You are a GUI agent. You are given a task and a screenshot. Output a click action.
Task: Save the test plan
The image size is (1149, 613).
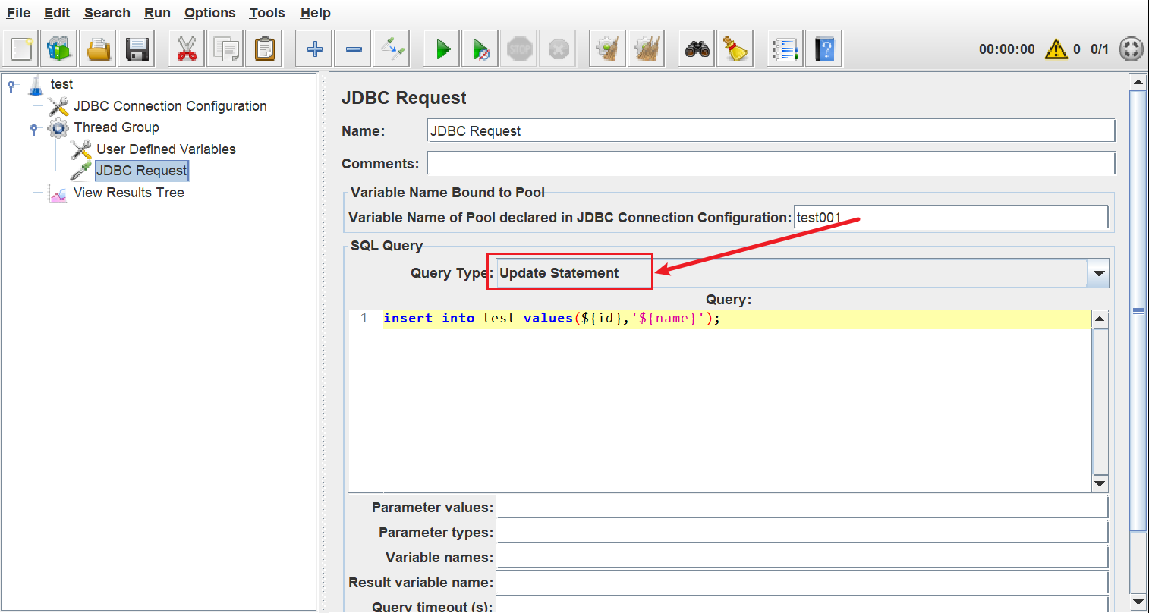coord(137,49)
